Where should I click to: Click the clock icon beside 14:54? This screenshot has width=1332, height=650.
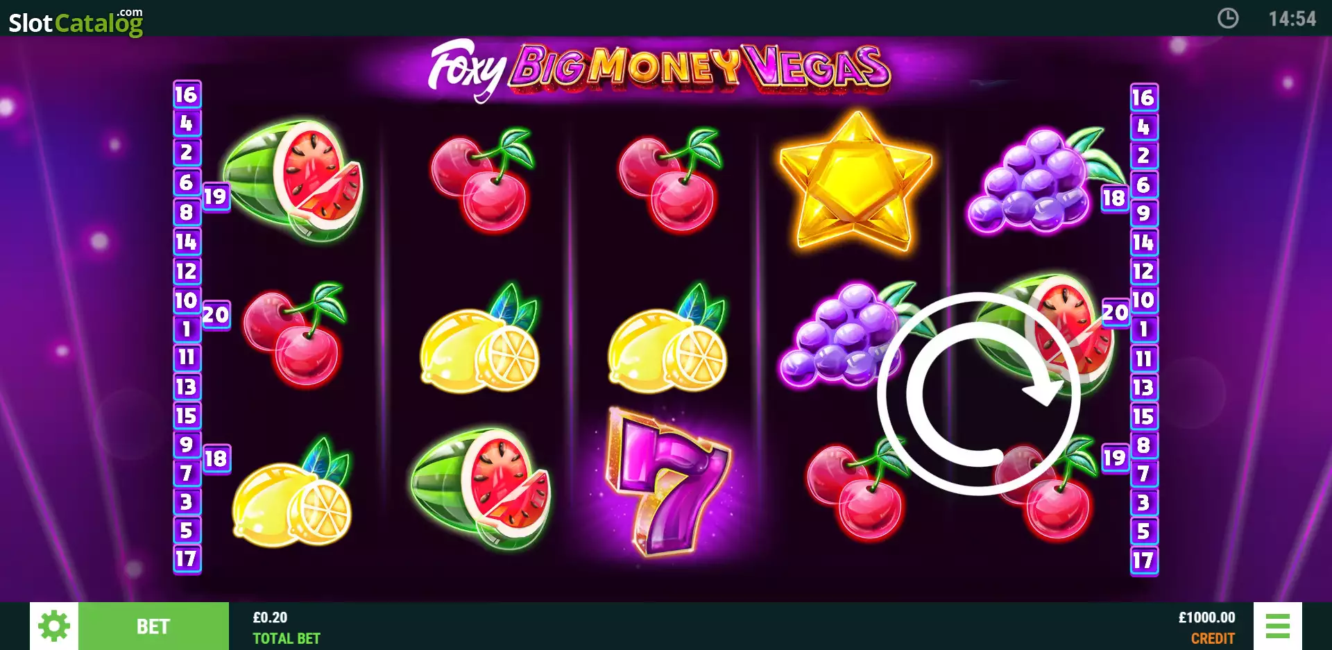tap(1228, 18)
